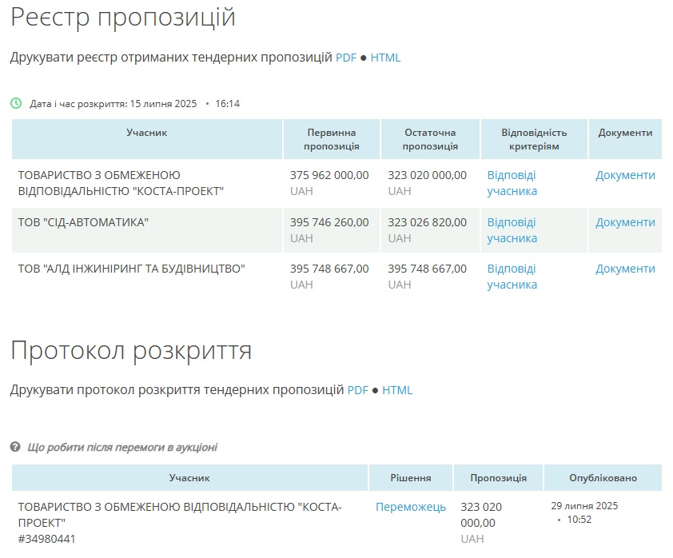Click the Пропозиція column header
The width and height of the screenshot is (673, 558).
(498, 478)
